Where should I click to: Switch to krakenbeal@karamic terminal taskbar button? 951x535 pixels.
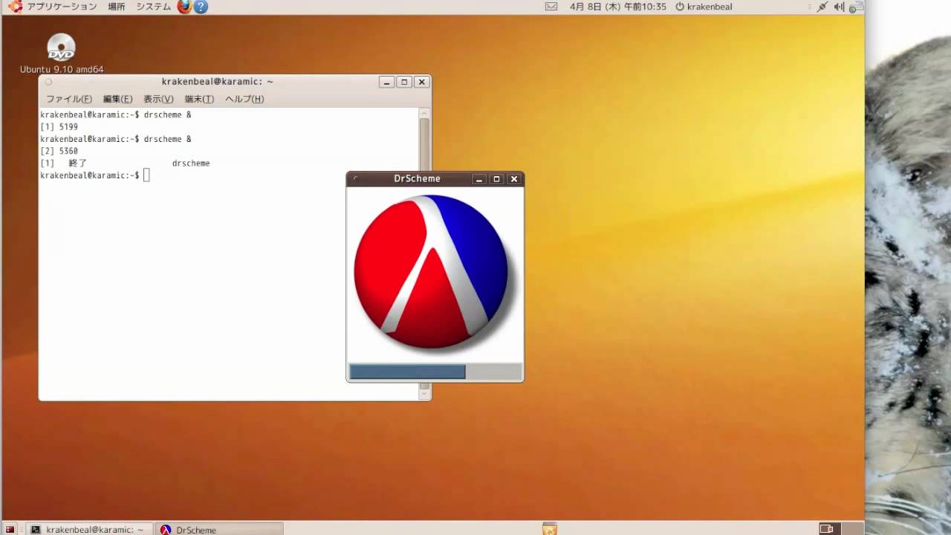pyautogui.click(x=88, y=529)
